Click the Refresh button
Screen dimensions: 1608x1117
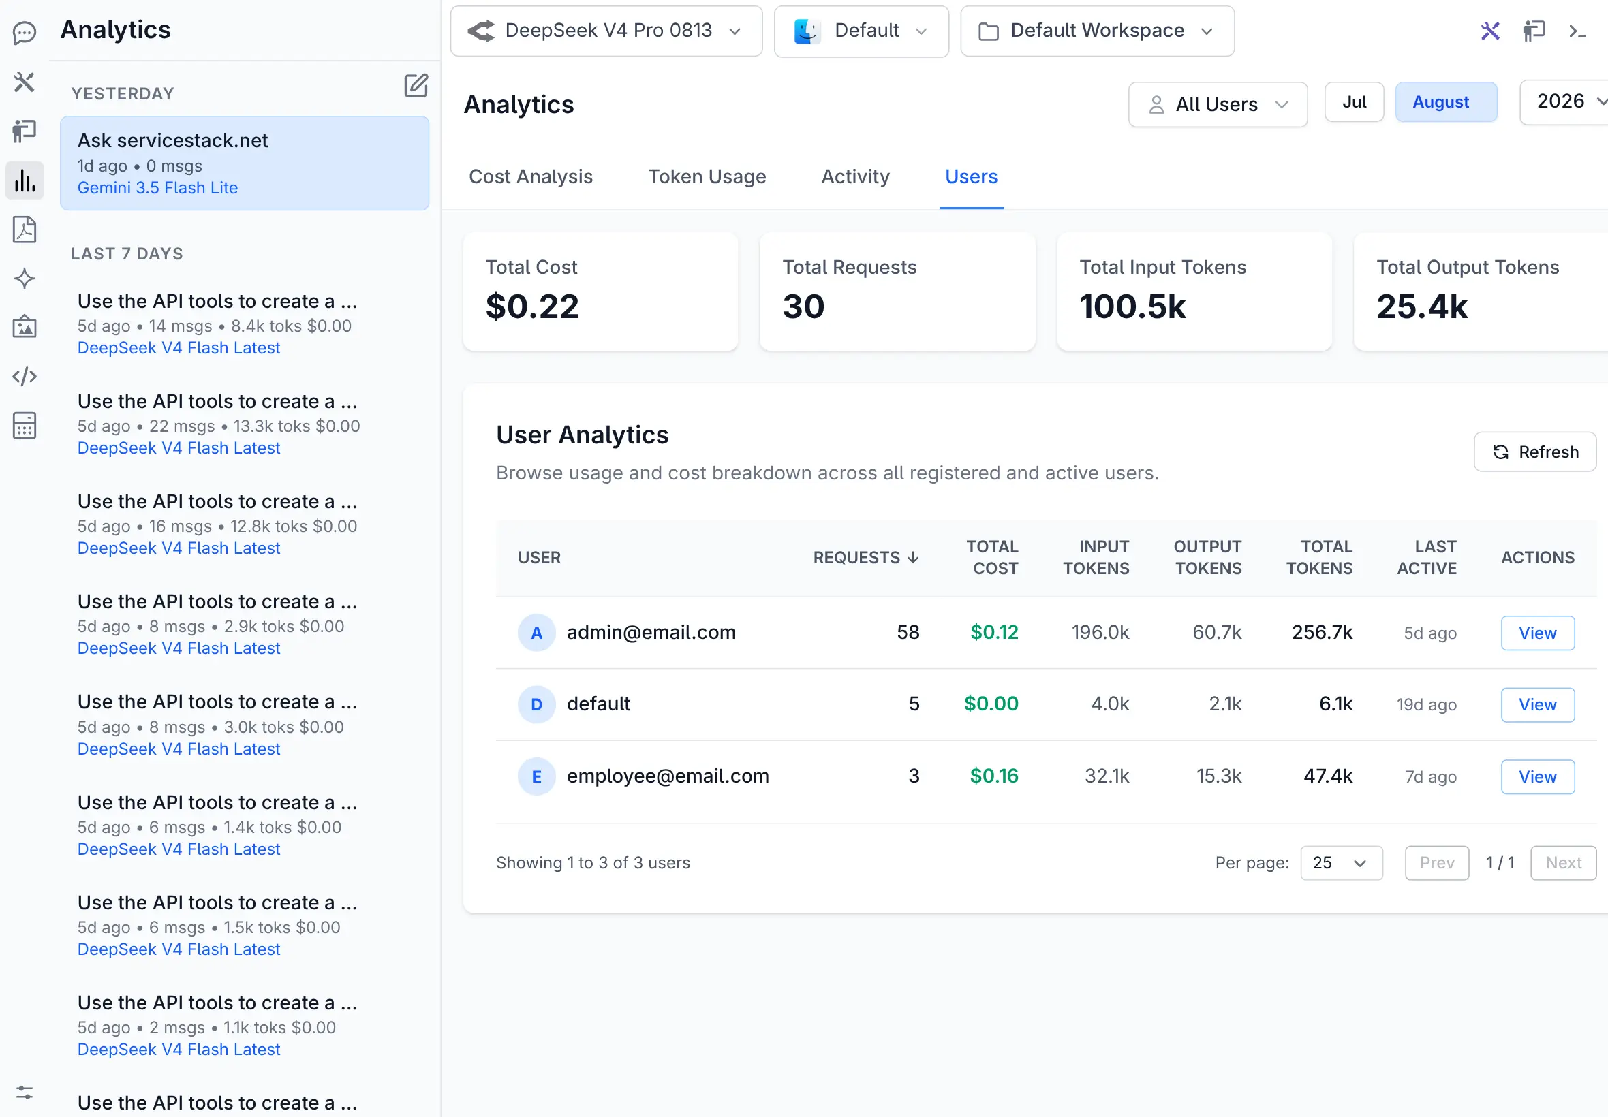pyautogui.click(x=1534, y=452)
